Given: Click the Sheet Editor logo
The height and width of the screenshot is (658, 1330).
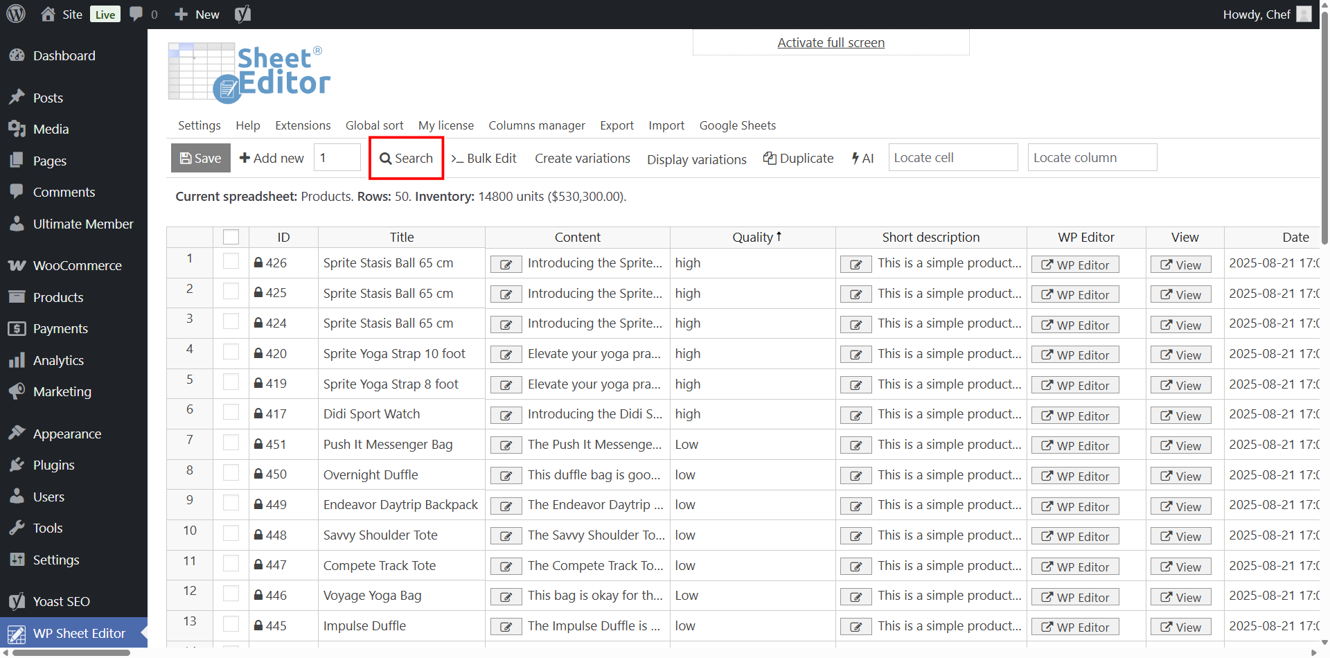Looking at the screenshot, I should pos(249,73).
